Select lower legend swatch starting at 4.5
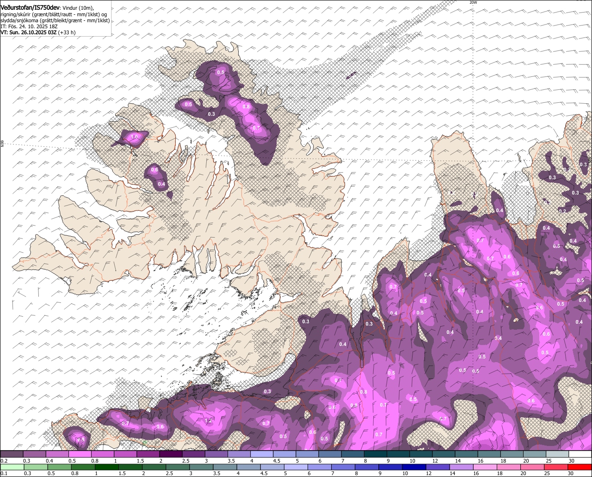592x477 pixels. tap(272, 467)
